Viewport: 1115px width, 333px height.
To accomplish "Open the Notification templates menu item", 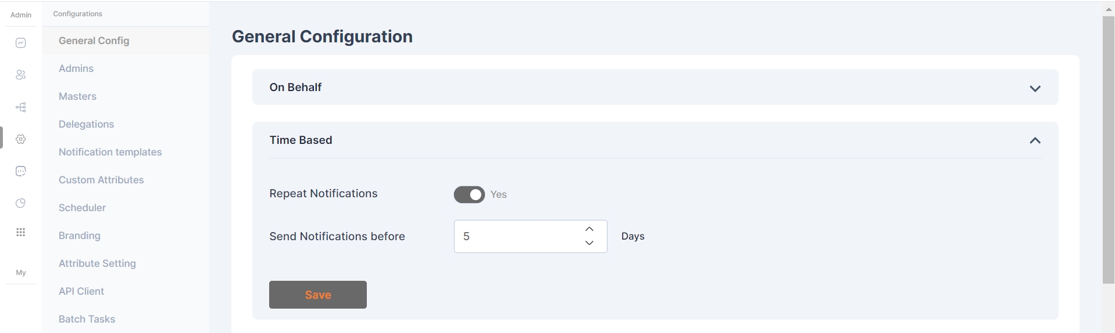I will coord(110,152).
